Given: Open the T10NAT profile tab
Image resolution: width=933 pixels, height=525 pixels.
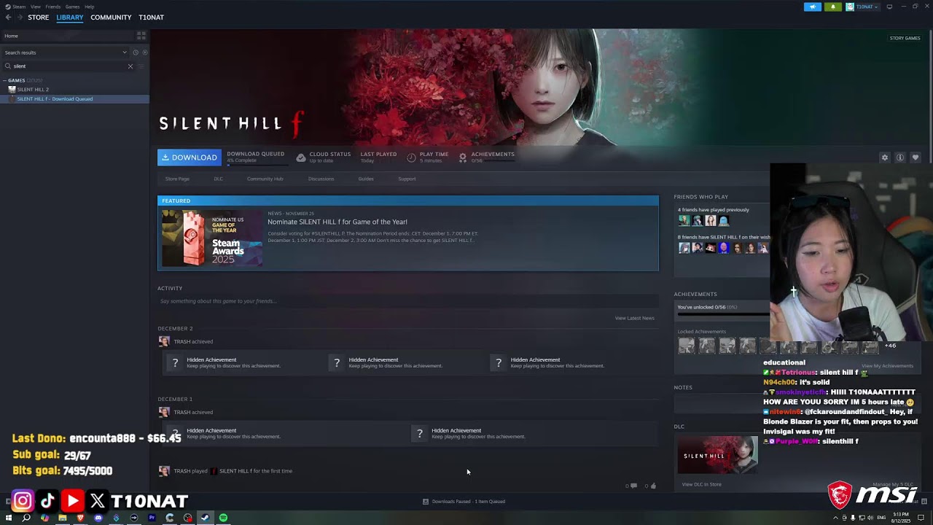Looking at the screenshot, I should (151, 17).
